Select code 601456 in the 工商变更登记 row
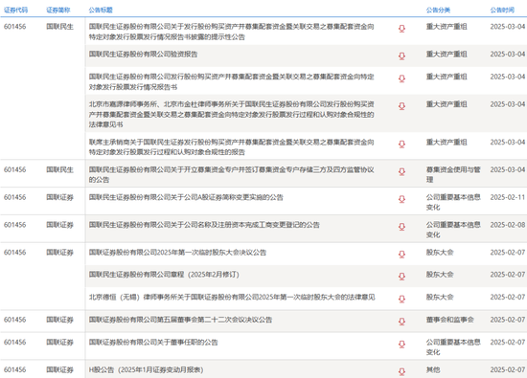Screen dimensions: 527x378 coord(14,225)
